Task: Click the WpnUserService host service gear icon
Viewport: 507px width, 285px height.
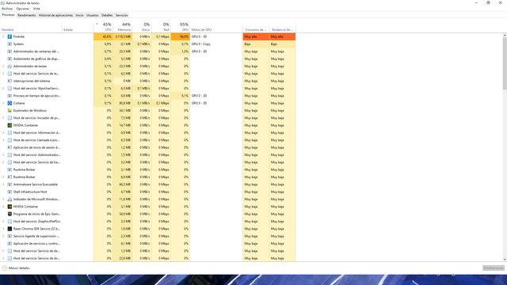Action: [x=10, y=88]
